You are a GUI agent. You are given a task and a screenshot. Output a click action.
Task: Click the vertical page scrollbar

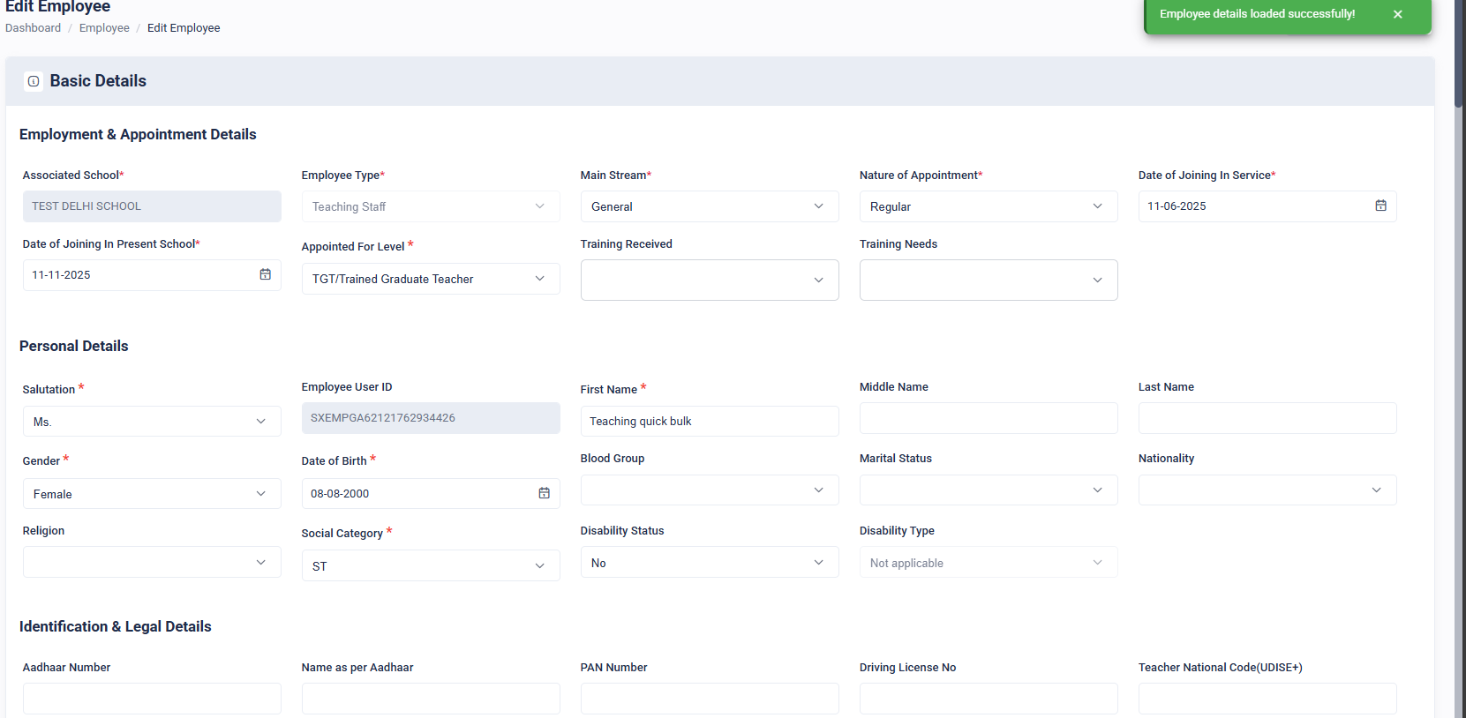1460,359
